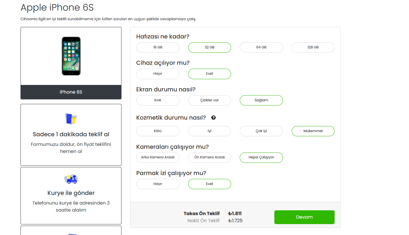Choose Ön Kamera Arızalı option
Screen dimensions: 409x235
tap(209, 157)
